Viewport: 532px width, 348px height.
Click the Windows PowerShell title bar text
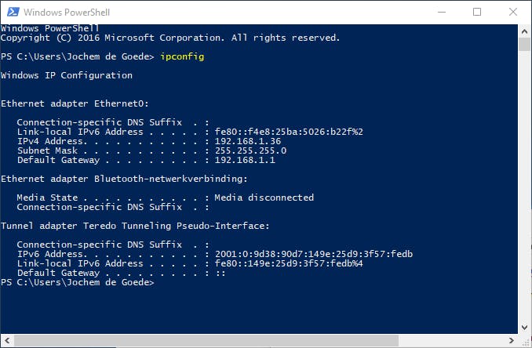click(x=66, y=13)
